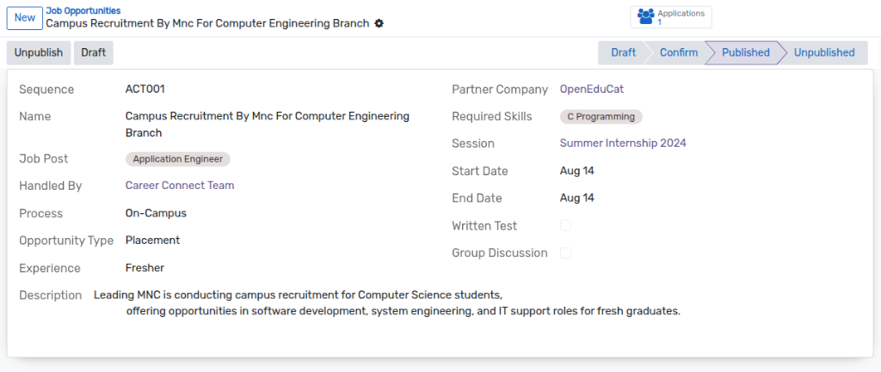Select the Draft stage in status bar
Viewport: 881px width, 372px height.
(623, 52)
